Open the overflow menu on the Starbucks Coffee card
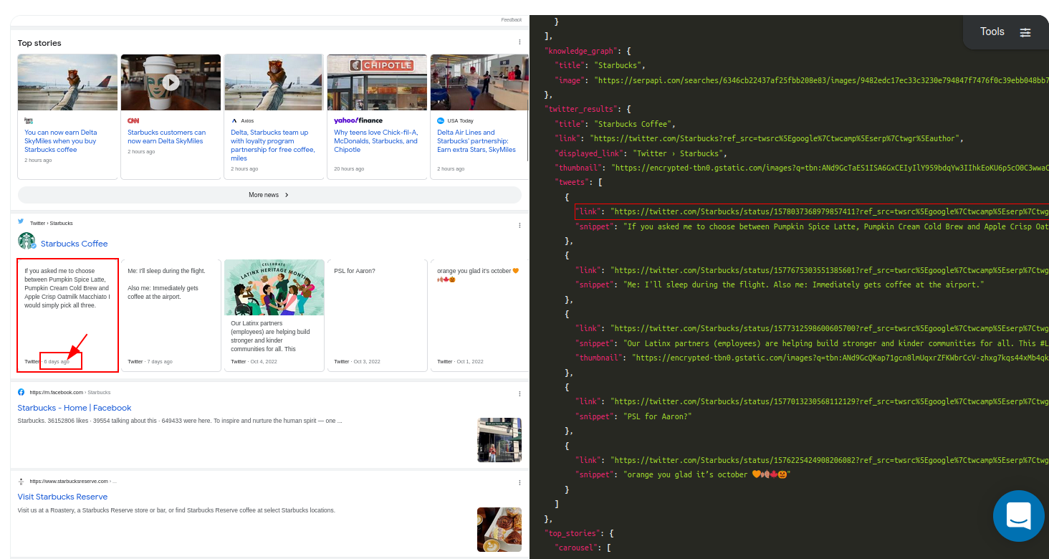 (x=519, y=224)
